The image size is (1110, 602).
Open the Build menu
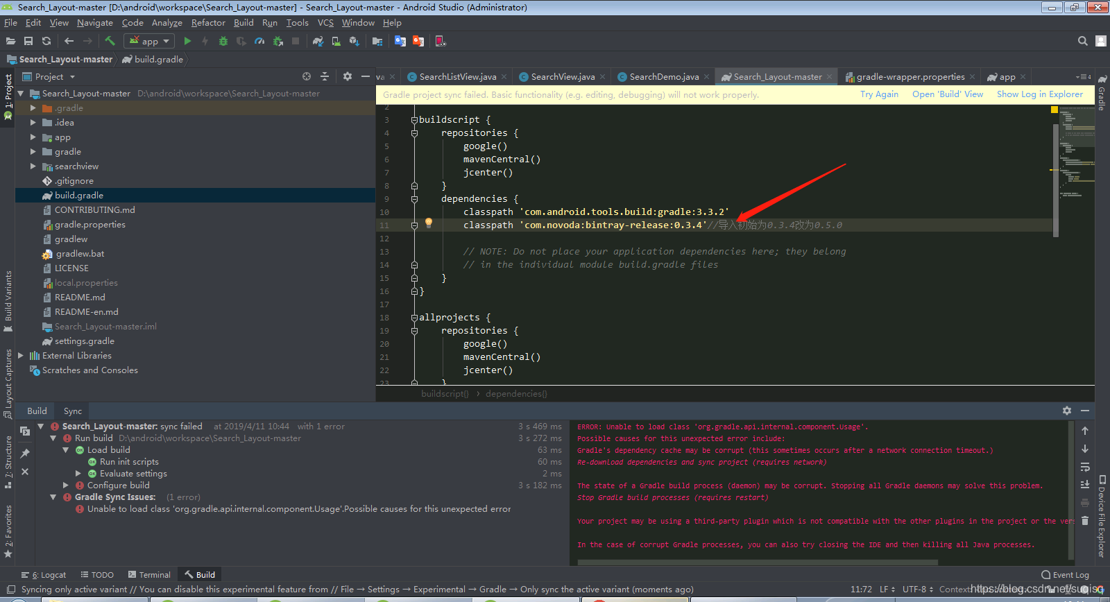tap(244, 23)
